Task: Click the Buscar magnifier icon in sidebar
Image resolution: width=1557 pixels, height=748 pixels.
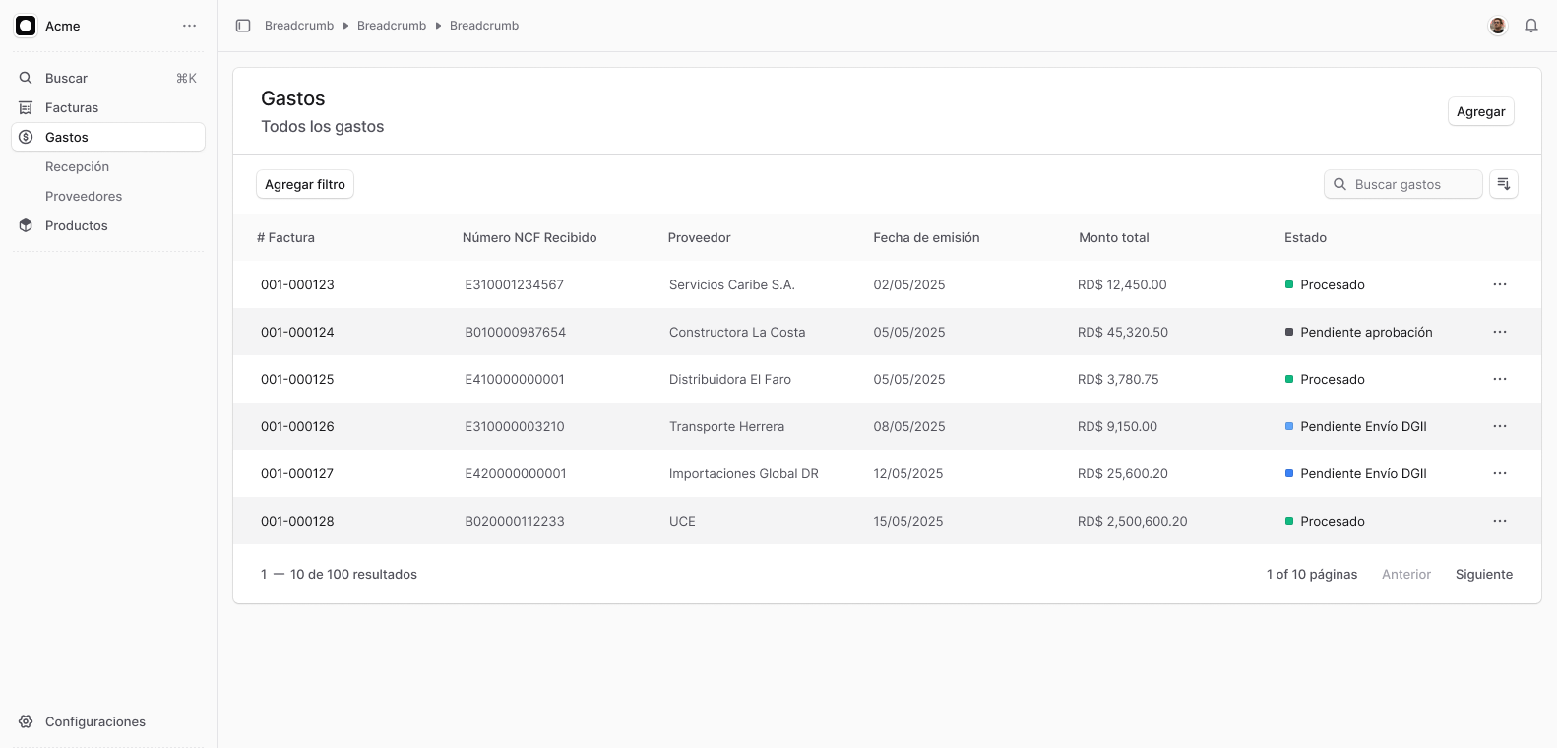Action: pyautogui.click(x=26, y=78)
